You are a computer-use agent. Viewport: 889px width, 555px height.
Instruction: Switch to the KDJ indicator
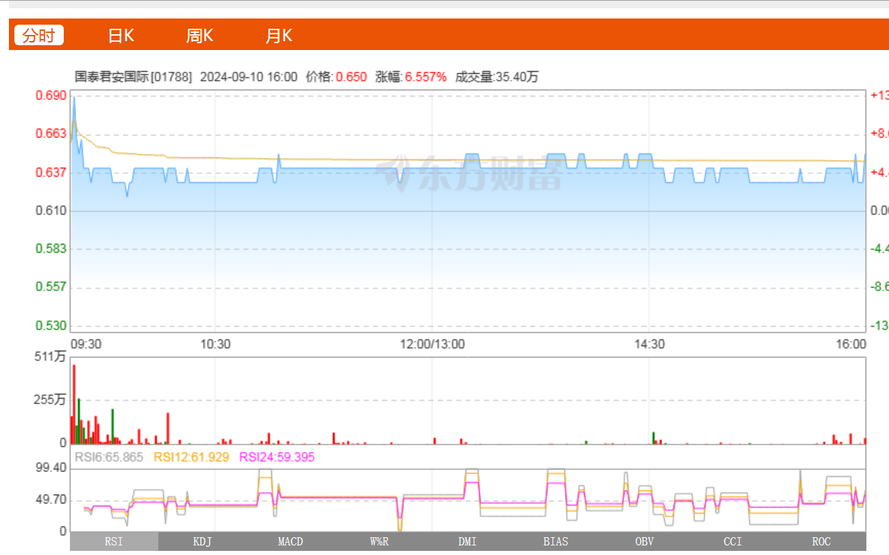point(202,541)
